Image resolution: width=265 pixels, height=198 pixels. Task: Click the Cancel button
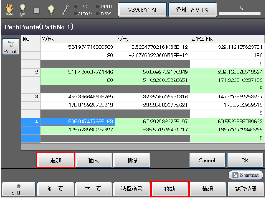coord(207,161)
